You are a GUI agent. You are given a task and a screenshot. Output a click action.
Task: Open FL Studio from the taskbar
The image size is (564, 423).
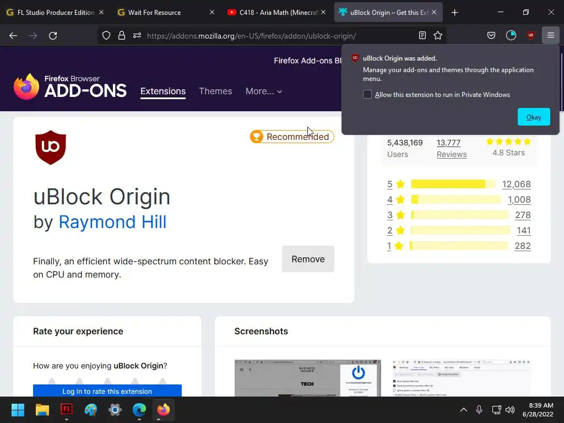coord(67,410)
